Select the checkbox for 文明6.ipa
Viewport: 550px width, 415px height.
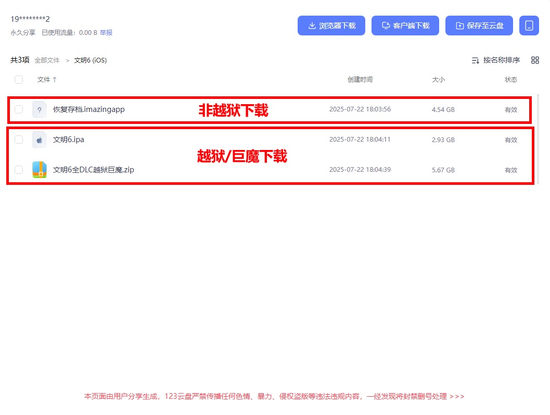coord(19,140)
